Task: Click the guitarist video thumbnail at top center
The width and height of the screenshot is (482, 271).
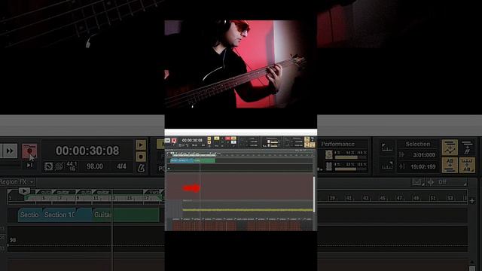Action: (241, 64)
